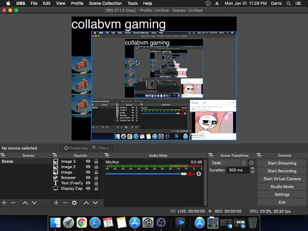Open the Profile menu

pos(77,3)
